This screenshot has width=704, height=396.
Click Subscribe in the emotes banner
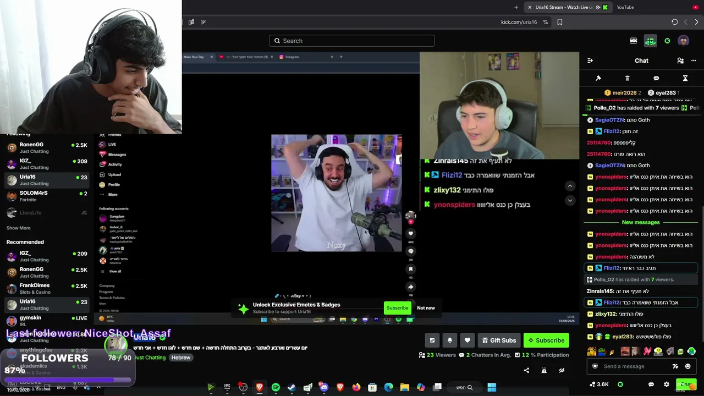tap(397, 308)
